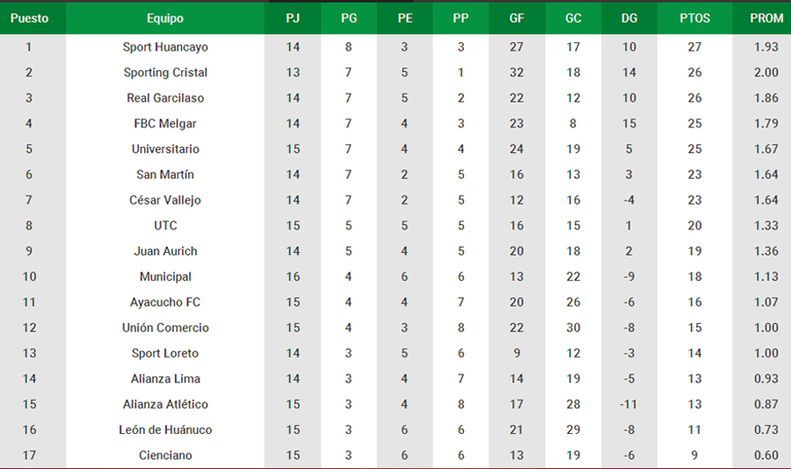Click on Alianza Lima team name
Image resolution: width=791 pixels, height=469 pixels.
point(165,379)
